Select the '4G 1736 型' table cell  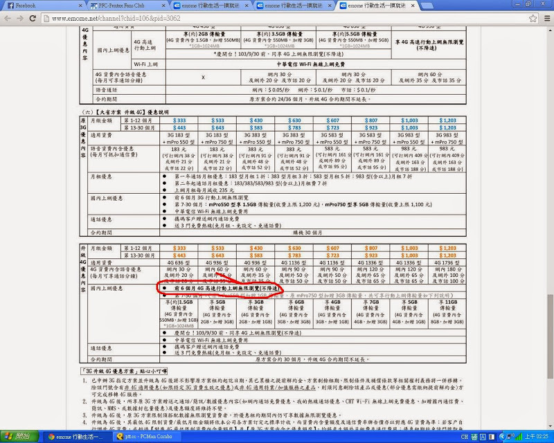point(447,263)
